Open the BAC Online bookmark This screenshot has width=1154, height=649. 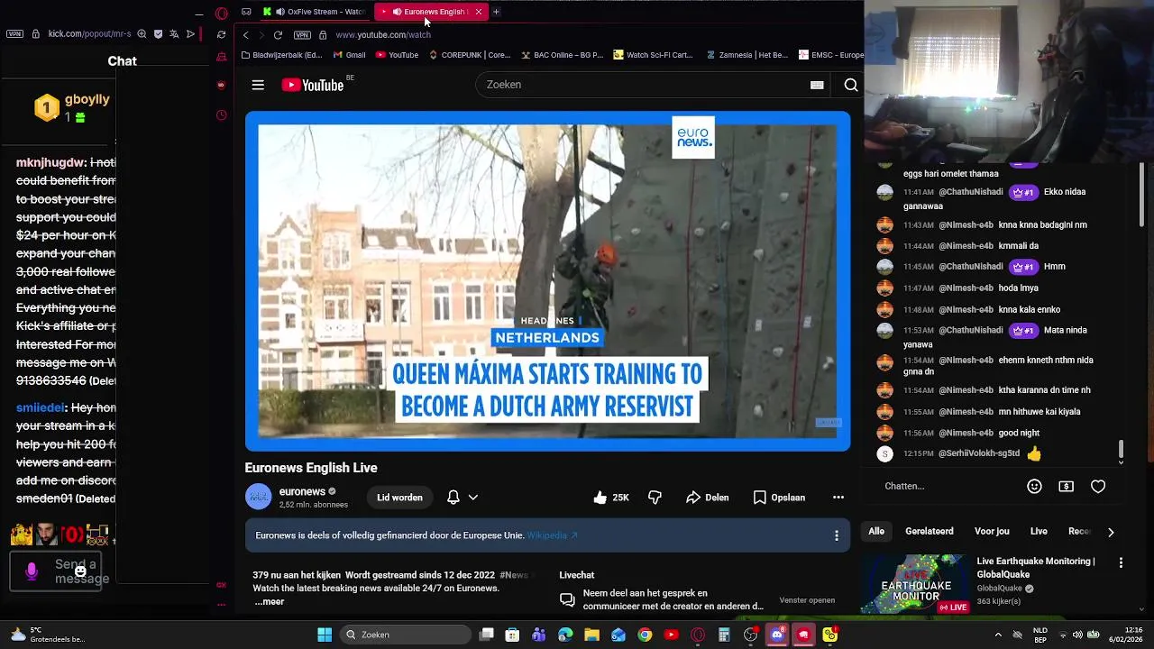click(x=562, y=55)
